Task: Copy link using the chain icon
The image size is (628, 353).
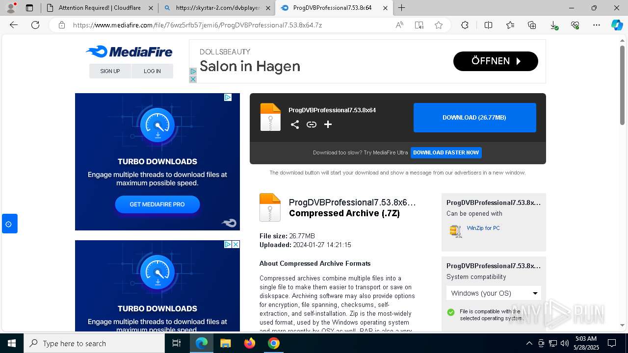Action: tap(312, 125)
